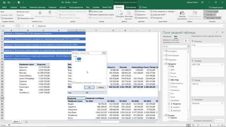The width and height of the screenshot is (226, 127).
Task: Uncheck the Выручка measure checkbox
Action: (x=169, y=104)
